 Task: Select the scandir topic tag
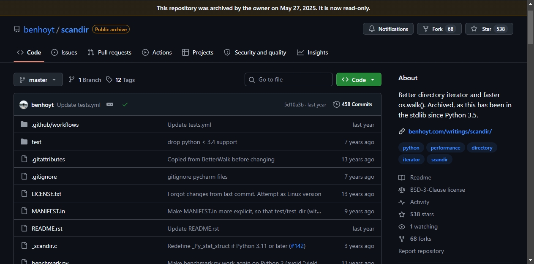point(439,160)
